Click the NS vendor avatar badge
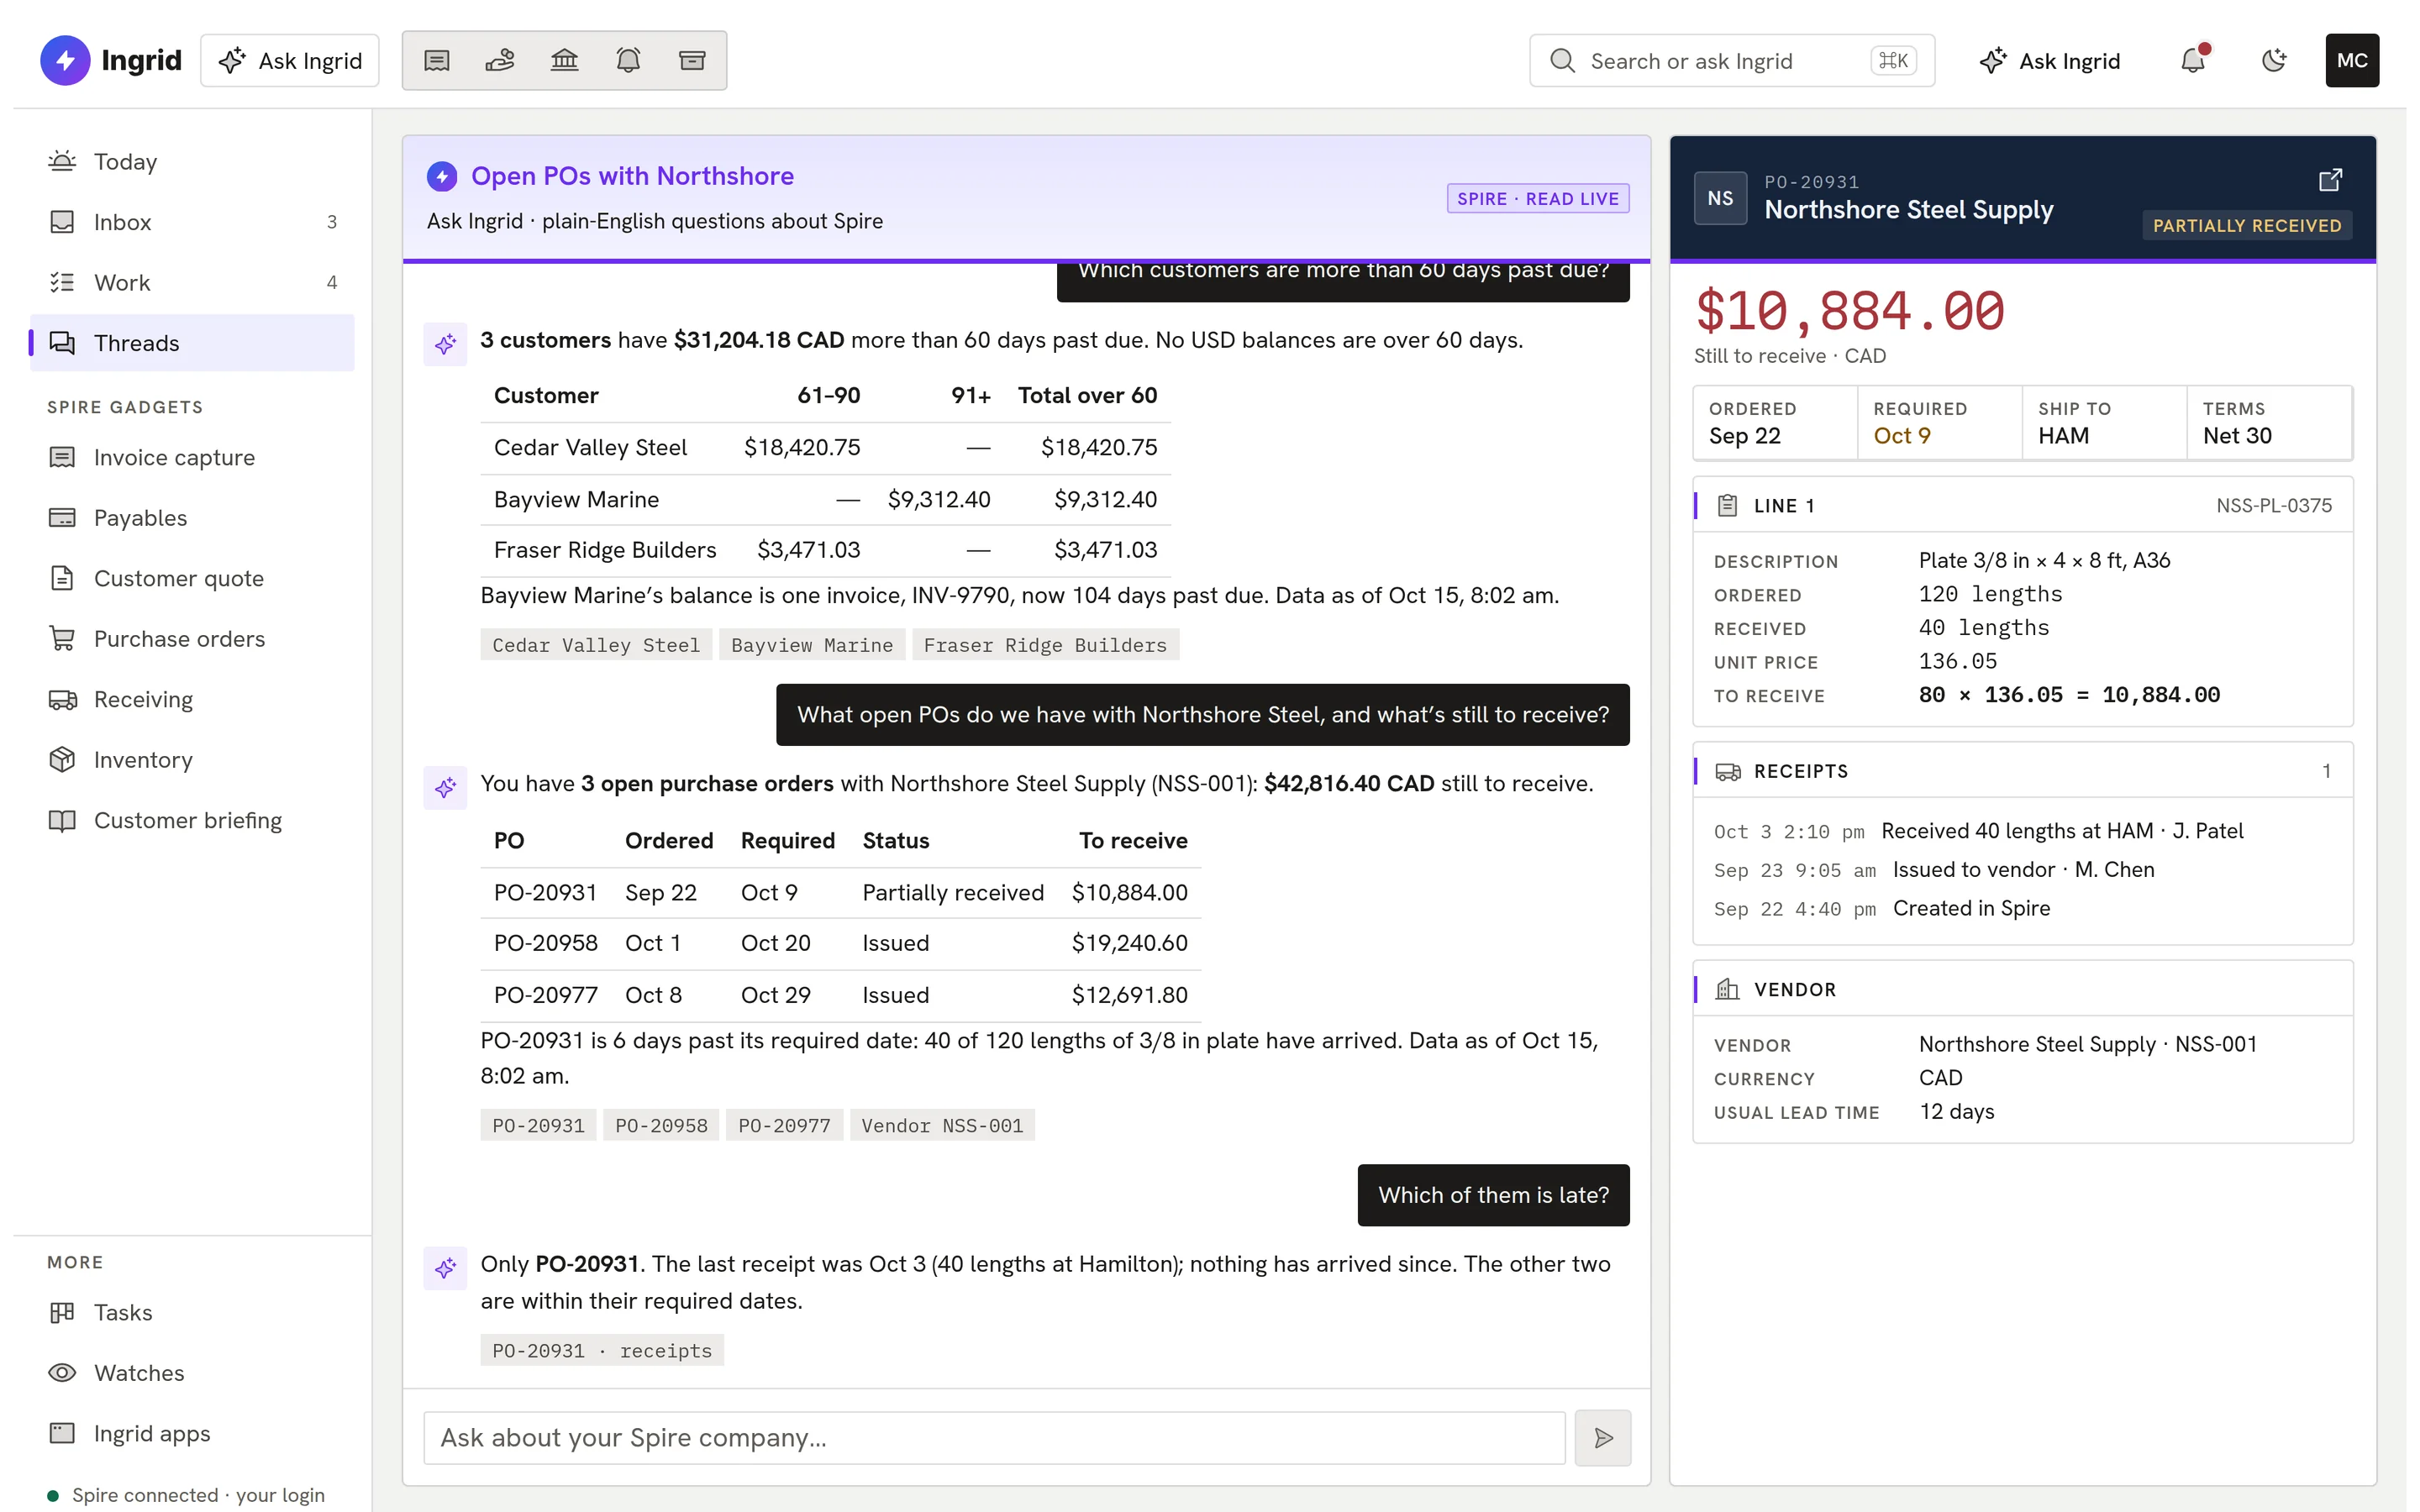Image resolution: width=2420 pixels, height=1512 pixels. pos(1720,198)
